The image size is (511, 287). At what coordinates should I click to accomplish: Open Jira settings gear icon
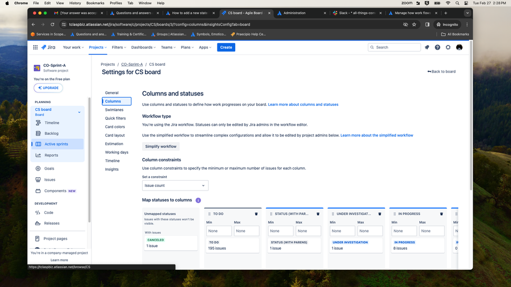(448, 47)
